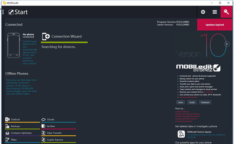
Task: Click the red key activation icon
Action: (226, 12)
